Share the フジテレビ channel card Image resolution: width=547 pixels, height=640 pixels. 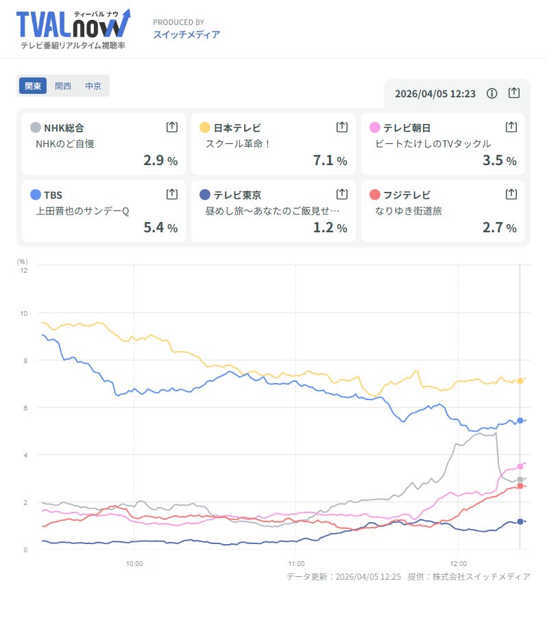click(511, 194)
